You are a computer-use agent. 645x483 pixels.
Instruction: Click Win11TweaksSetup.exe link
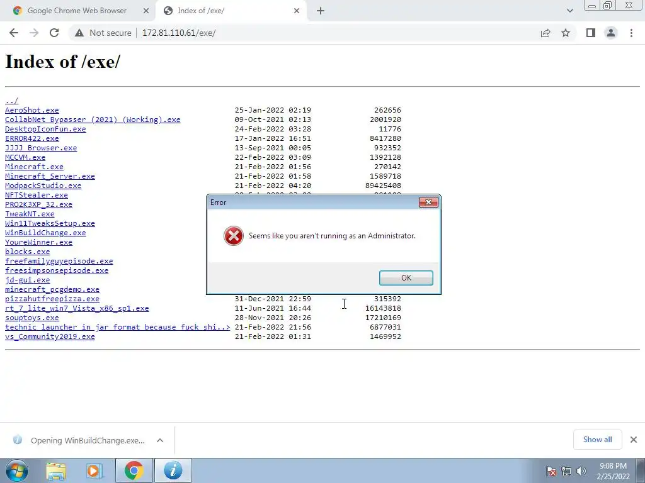[x=50, y=223]
